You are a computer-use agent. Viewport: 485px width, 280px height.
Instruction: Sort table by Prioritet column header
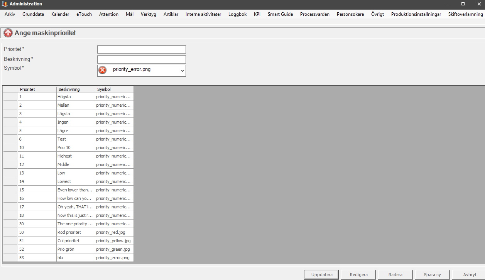click(x=37, y=89)
